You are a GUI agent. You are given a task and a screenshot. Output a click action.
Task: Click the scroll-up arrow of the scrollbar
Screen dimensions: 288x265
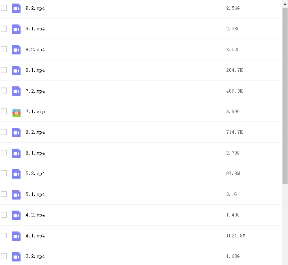285,4
